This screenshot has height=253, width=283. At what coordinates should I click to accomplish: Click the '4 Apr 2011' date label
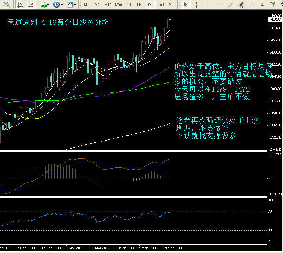tap(148, 248)
